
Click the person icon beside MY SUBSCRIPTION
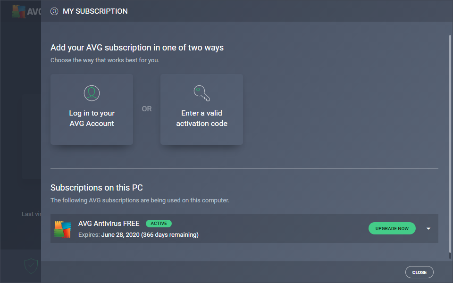54,11
